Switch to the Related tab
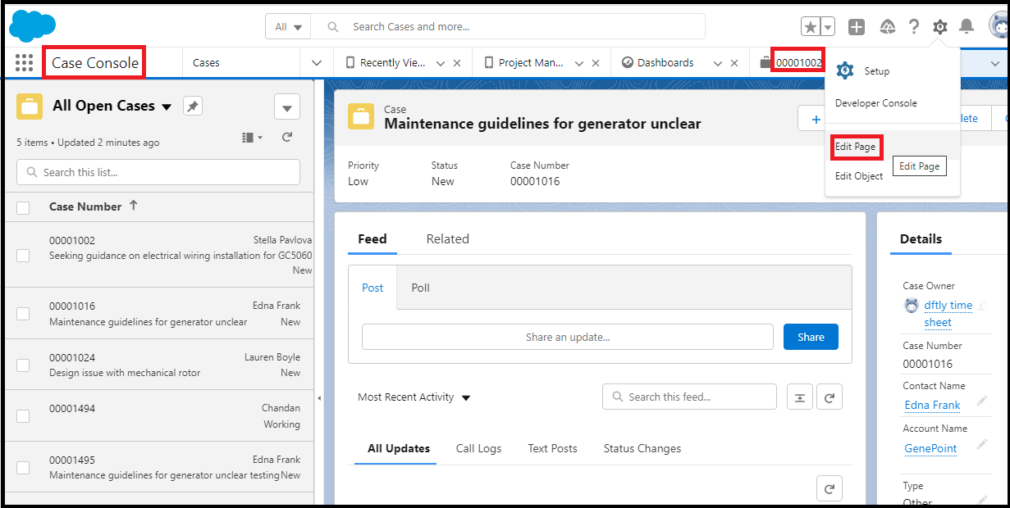 (x=447, y=239)
